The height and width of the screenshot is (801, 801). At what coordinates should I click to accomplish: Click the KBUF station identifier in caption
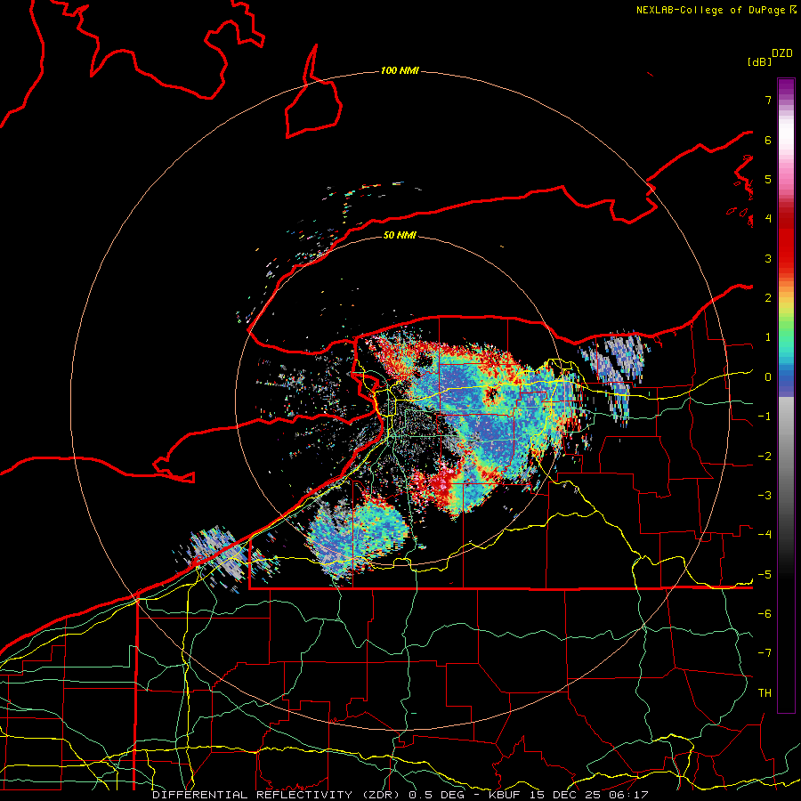503,795
